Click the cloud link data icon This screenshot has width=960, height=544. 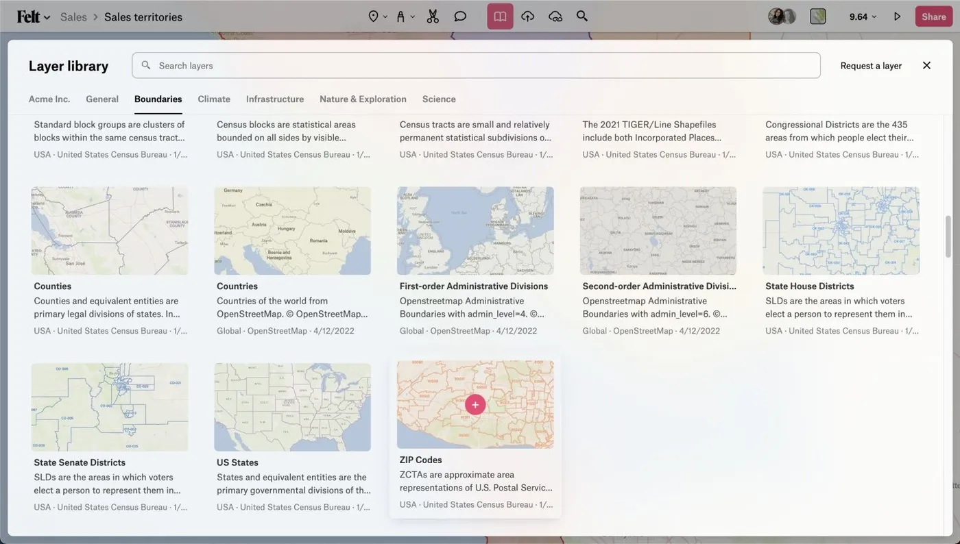(x=555, y=16)
